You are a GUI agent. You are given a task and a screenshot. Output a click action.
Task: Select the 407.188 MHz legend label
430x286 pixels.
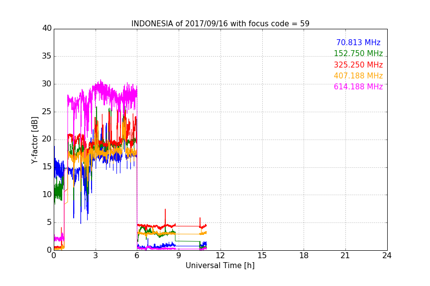coord(358,75)
